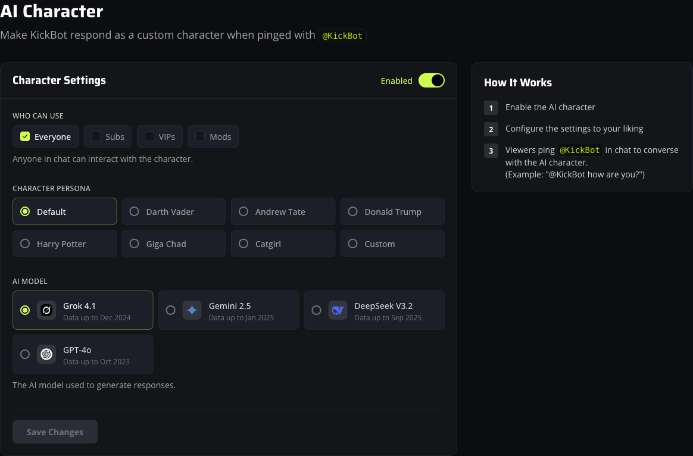Check the VIPs checkbox

[149, 136]
